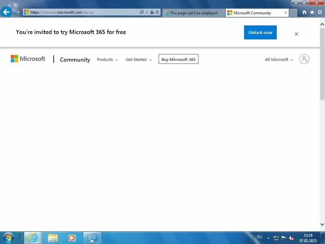Open the Control Panel taskbar icon
Image resolution: width=325 pixels, height=244 pixels.
(92, 238)
